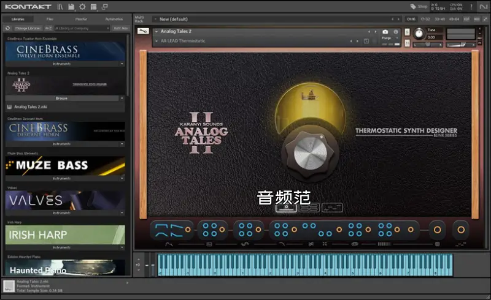Toggle orange ring on oscillator module
This screenshot has height=300, width=491.
click(188, 230)
